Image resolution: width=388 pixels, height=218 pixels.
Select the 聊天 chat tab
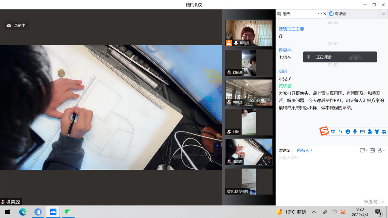pyautogui.click(x=286, y=14)
